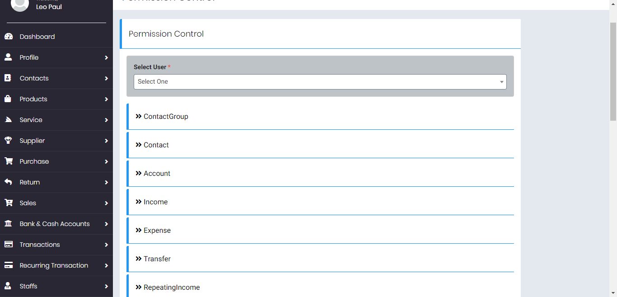Expand the Transfer permission row
The width and height of the screenshot is (617, 297).
(x=157, y=259)
